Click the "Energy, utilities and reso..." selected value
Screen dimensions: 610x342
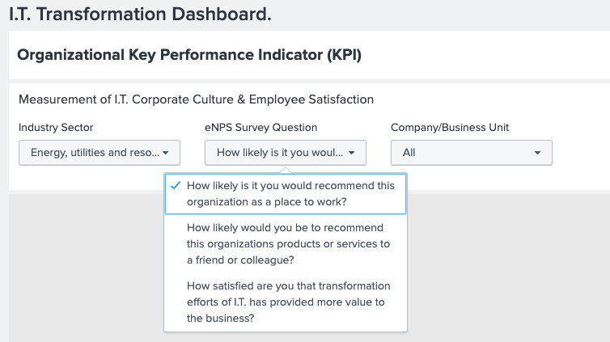[94, 152]
